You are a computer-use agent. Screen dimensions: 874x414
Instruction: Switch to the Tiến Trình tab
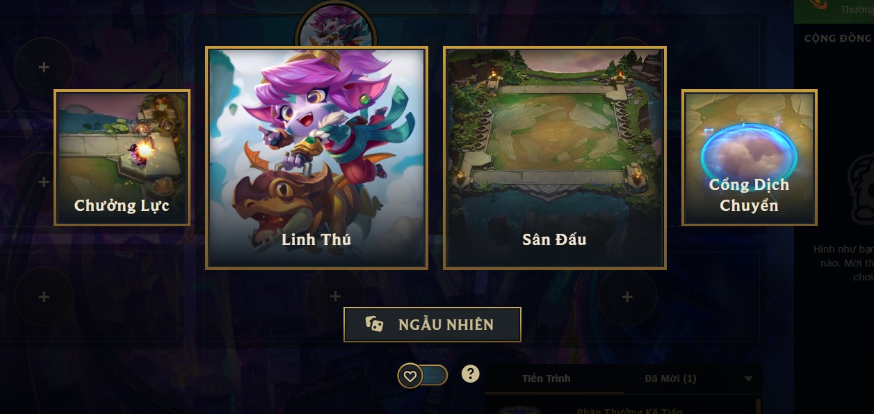click(x=547, y=379)
